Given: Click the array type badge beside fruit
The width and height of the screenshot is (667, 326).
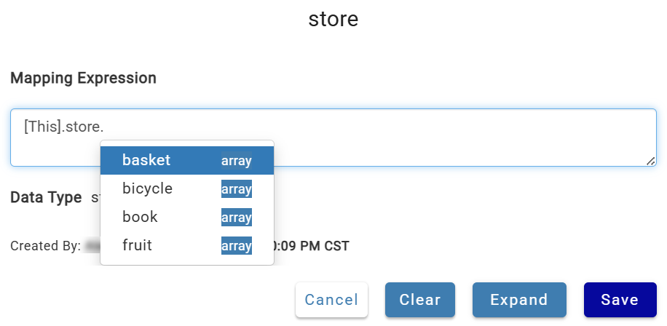Looking at the screenshot, I should pos(237,246).
